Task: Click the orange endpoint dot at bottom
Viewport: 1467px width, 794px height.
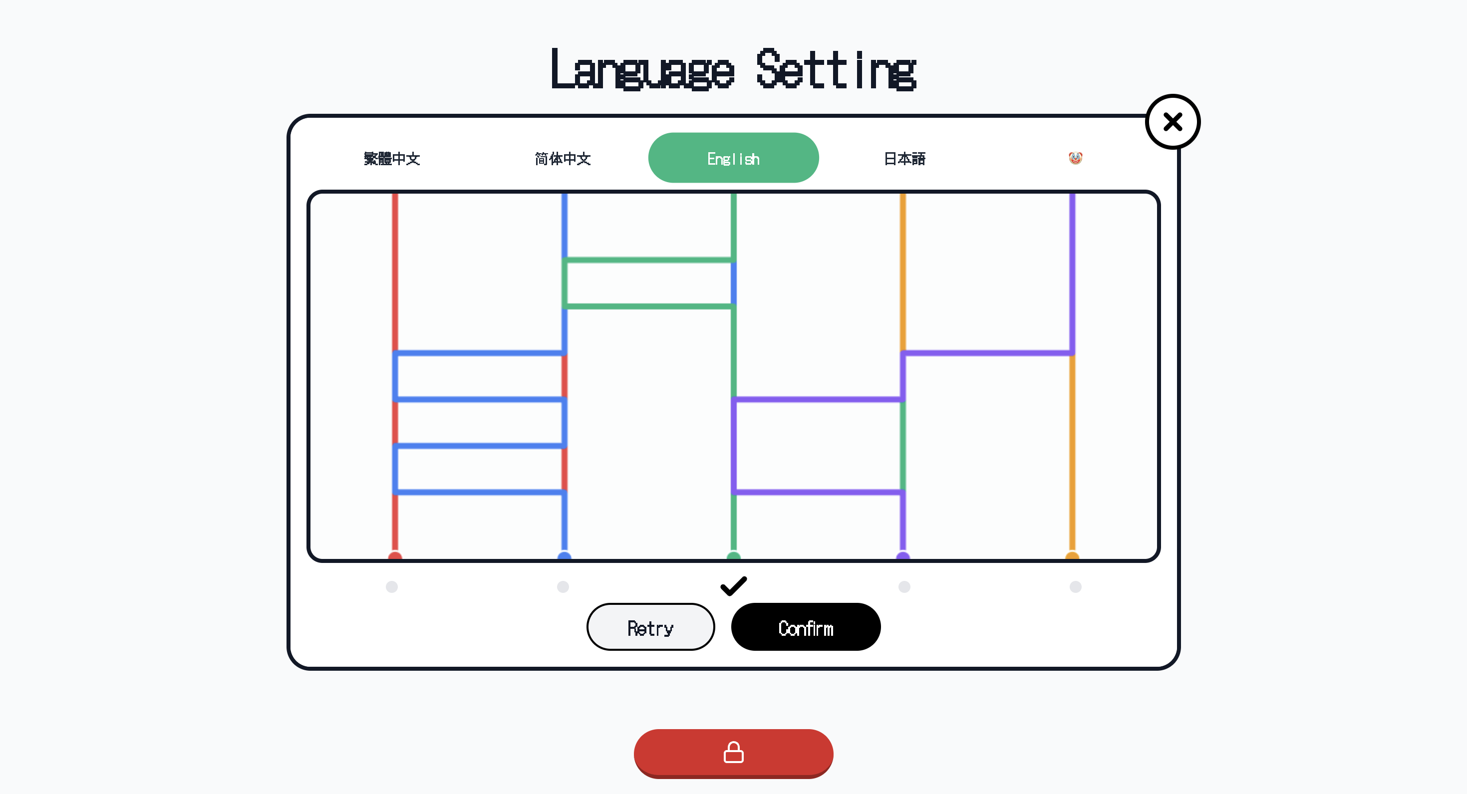Action: click(1072, 556)
